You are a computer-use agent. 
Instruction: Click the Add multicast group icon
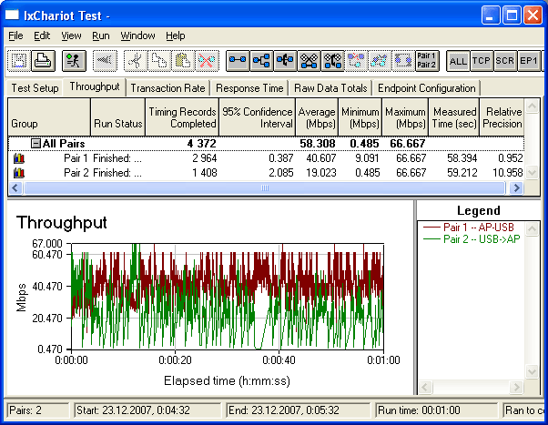tap(261, 61)
